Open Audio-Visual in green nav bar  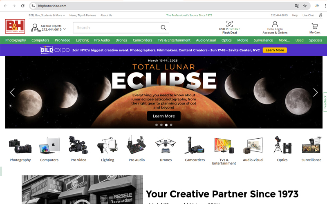206,40
